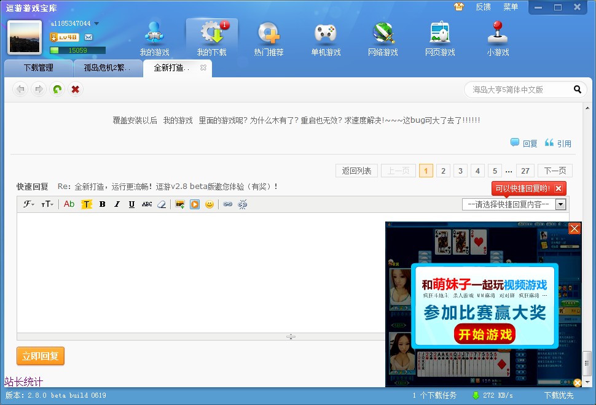The width and height of the screenshot is (596, 405).
Task: Submit with 立即回复 button
Action: [41, 356]
